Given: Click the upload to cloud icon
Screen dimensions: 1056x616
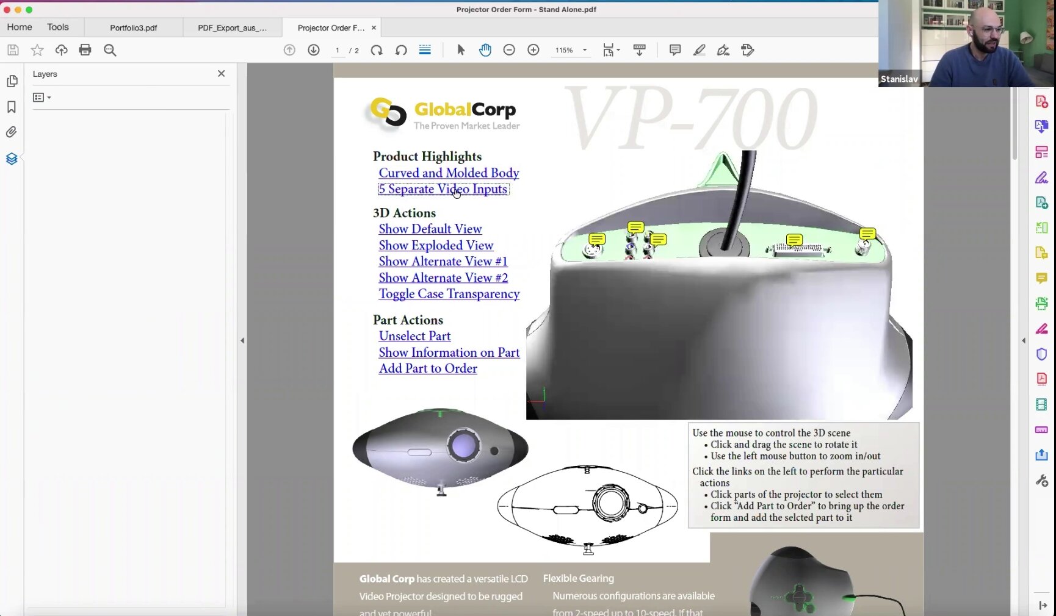Looking at the screenshot, I should click(61, 50).
